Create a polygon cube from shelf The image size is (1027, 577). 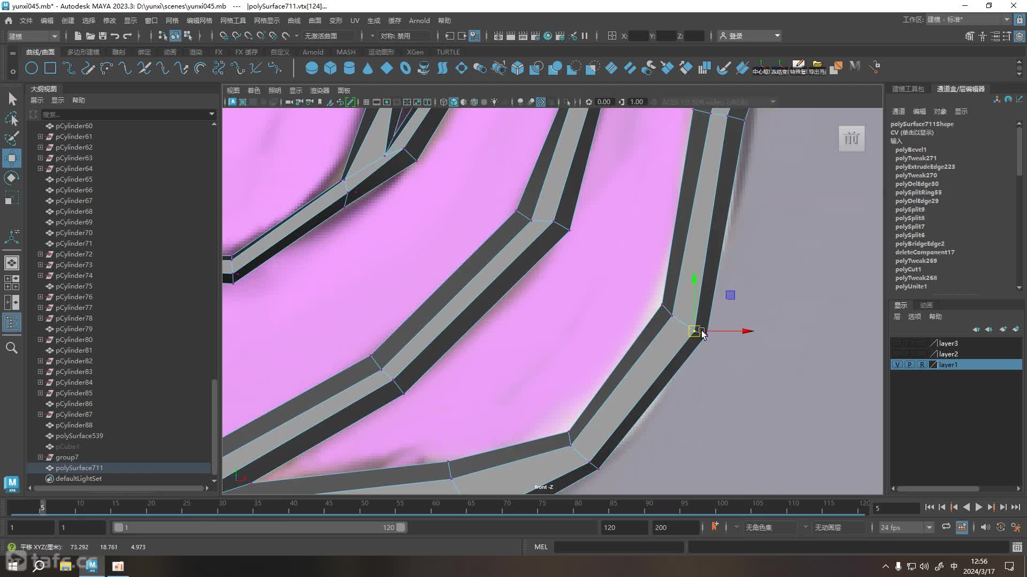330,68
